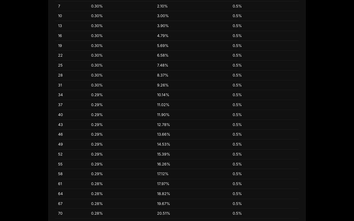Screen dimensions: 354x221
Task: Click the 17.12% value in row 58
Action: tap(163, 174)
